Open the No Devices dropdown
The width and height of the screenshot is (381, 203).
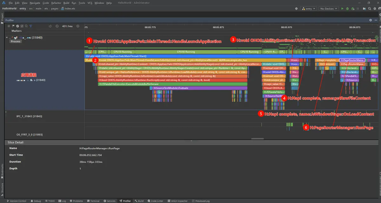tap(329, 9)
